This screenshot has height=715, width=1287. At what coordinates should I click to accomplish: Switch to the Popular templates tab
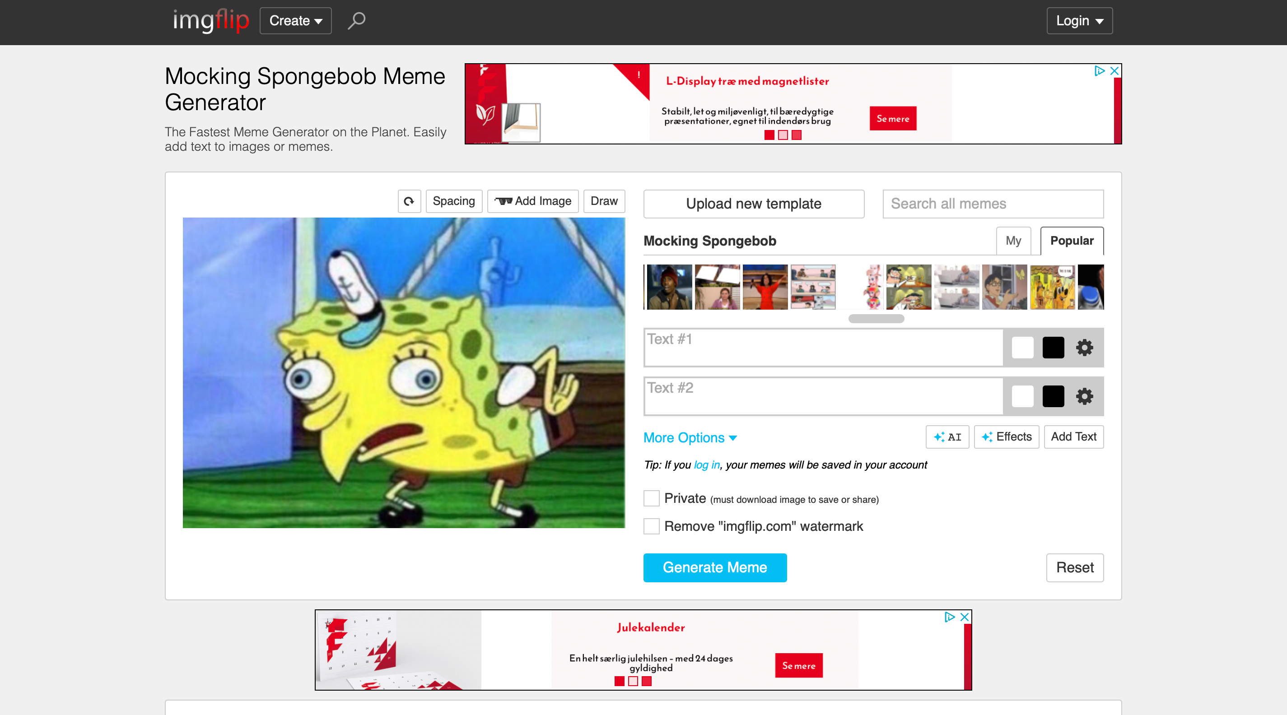point(1072,241)
